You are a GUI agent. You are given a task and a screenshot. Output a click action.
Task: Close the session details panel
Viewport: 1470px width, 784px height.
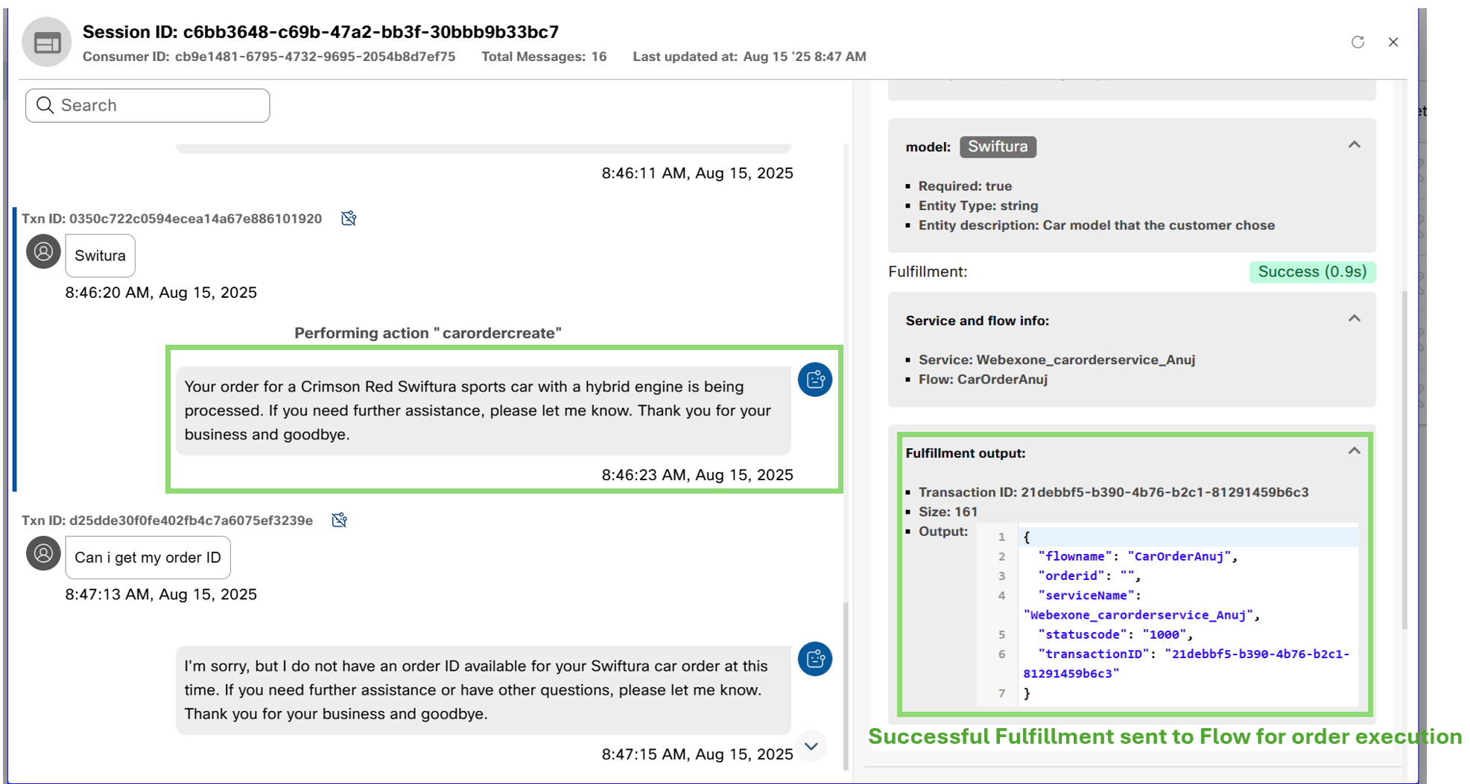[x=1393, y=42]
